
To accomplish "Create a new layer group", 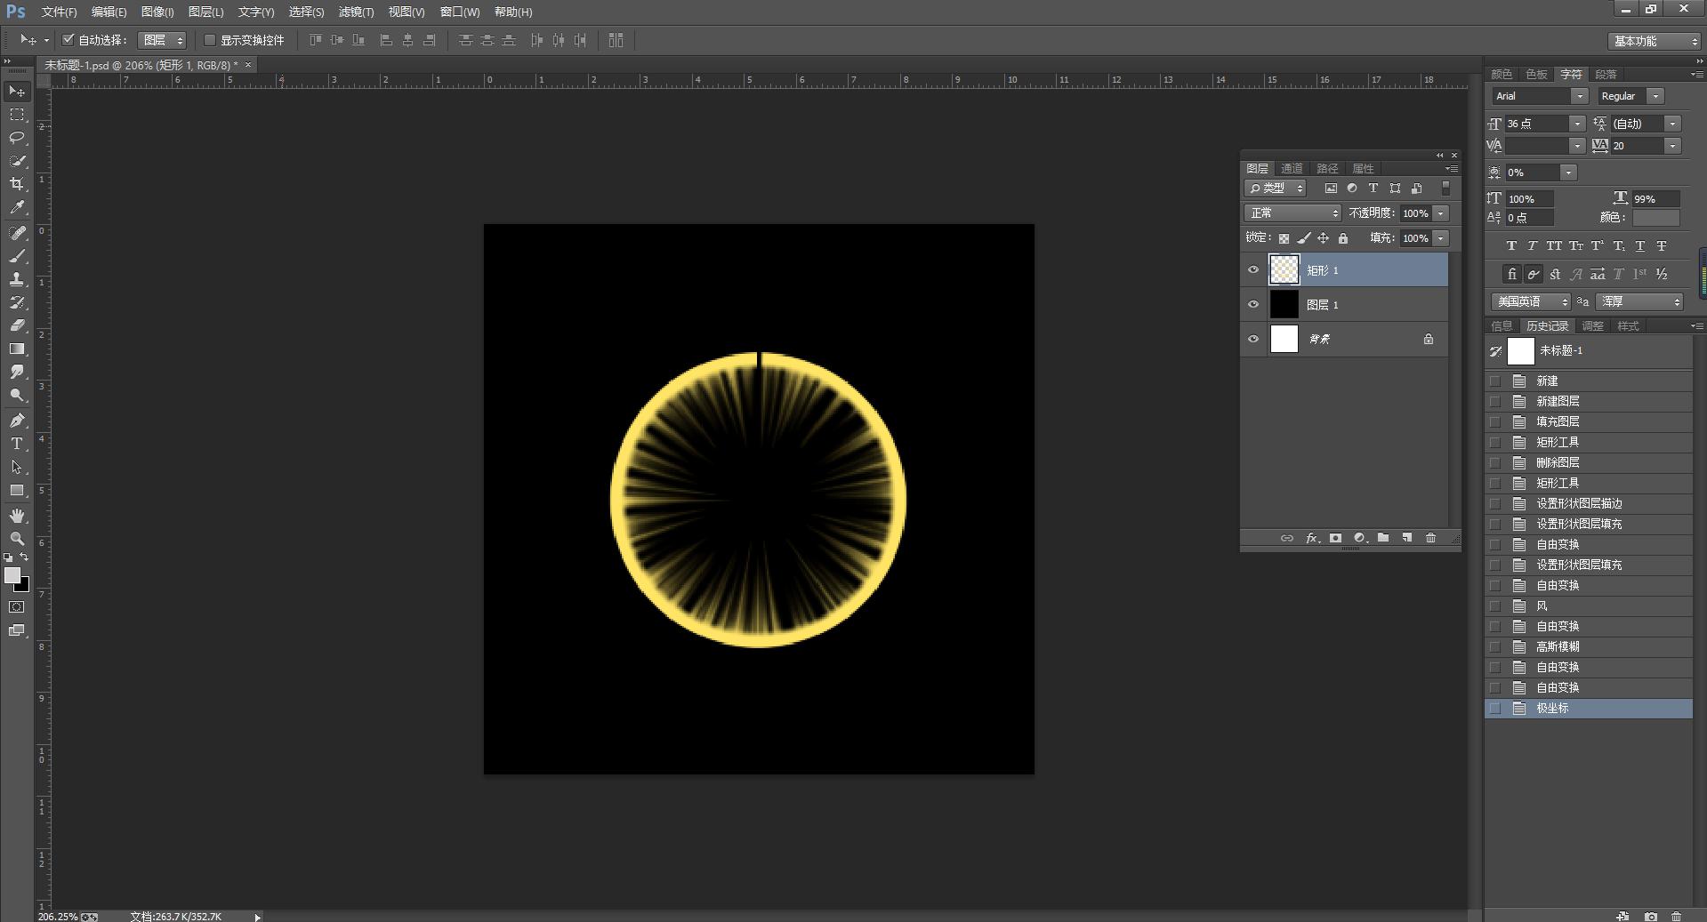I will point(1383,538).
